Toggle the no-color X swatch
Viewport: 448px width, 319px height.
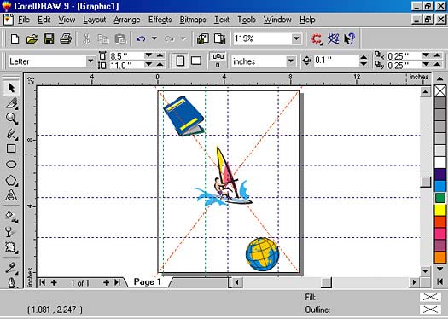coord(440,91)
